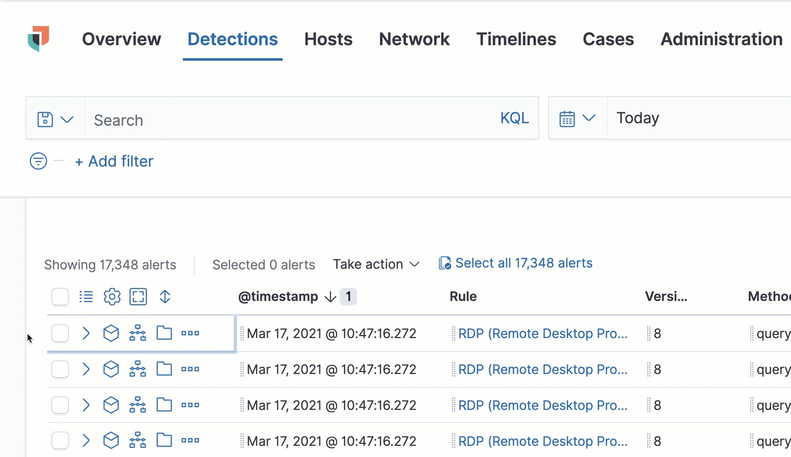Analyze event icon in first alert row
The image size is (791, 457).
click(x=138, y=334)
